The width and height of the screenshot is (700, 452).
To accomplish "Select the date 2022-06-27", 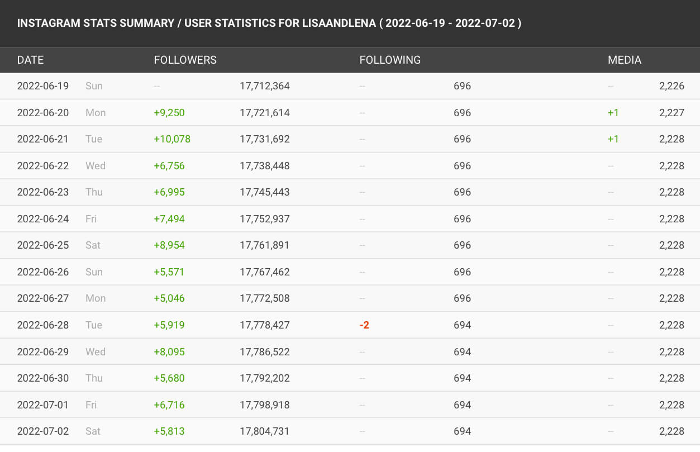I will point(43,298).
